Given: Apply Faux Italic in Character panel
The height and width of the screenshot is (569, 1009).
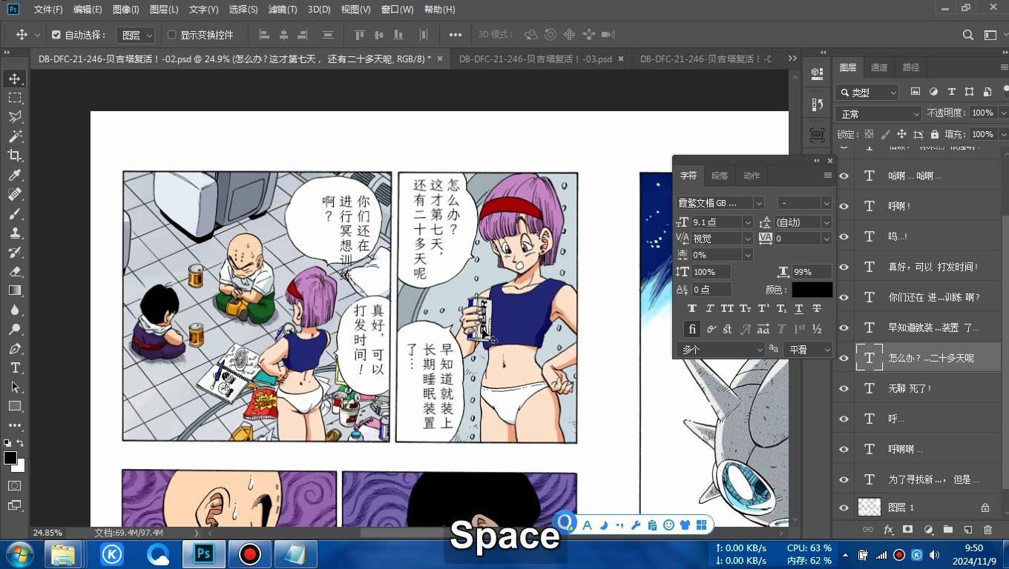Looking at the screenshot, I should (710, 309).
